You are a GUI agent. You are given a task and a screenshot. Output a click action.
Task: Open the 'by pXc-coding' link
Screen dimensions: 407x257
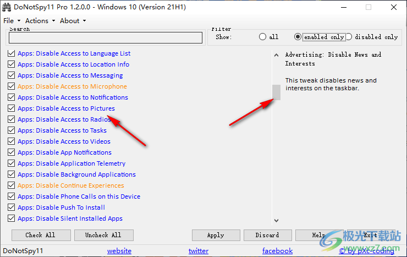point(366,251)
